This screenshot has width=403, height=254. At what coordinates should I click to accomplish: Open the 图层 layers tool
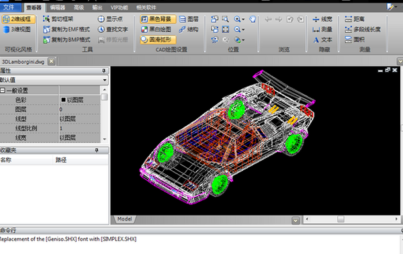[189, 19]
